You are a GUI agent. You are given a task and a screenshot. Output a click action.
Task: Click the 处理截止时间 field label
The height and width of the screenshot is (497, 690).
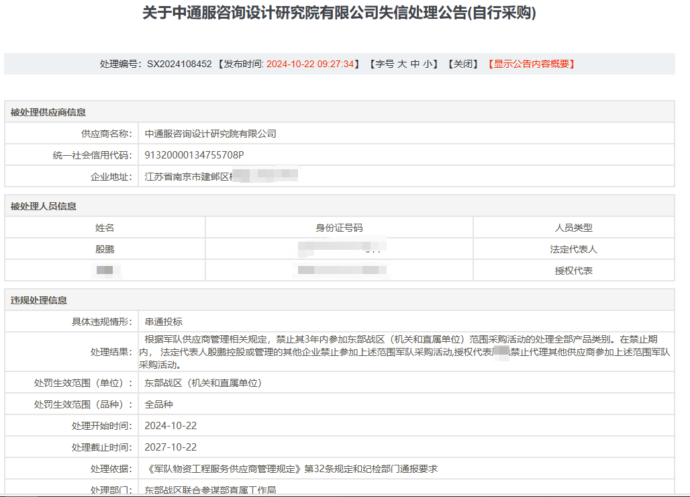coord(101,447)
